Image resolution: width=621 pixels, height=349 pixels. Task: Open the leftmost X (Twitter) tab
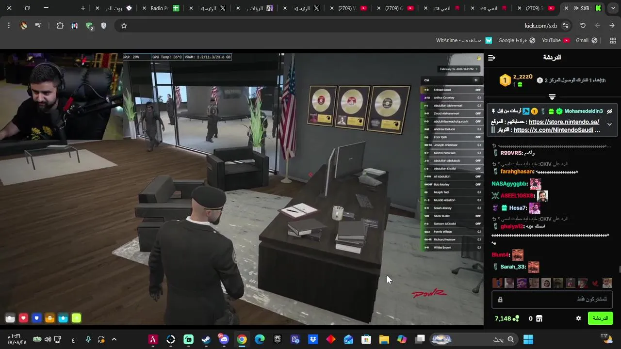tap(209, 8)
